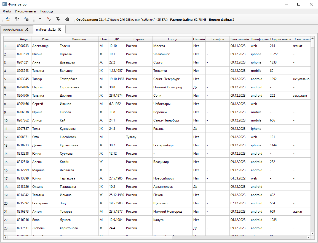Click the city cell Калуга

[172, 220]
